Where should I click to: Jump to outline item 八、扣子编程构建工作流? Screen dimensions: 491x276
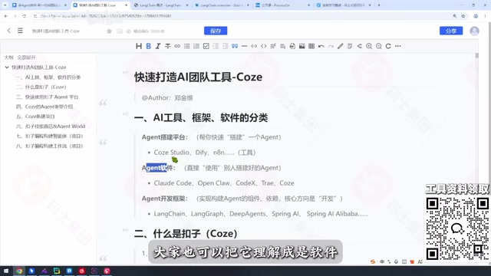click(x=49, y=146)
